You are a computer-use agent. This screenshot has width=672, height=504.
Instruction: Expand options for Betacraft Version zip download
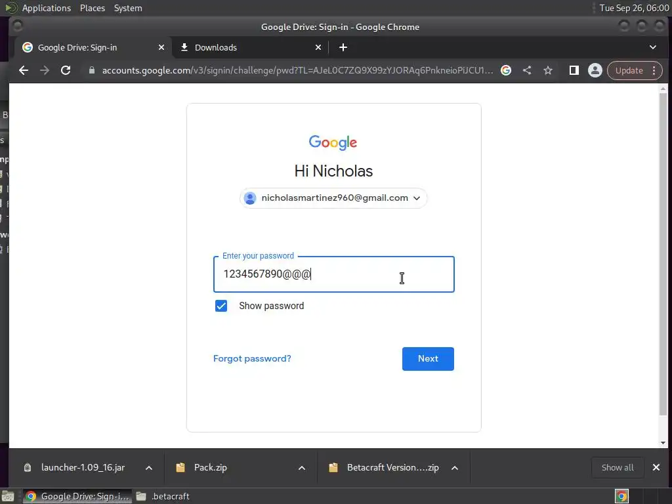coord(455,468)
